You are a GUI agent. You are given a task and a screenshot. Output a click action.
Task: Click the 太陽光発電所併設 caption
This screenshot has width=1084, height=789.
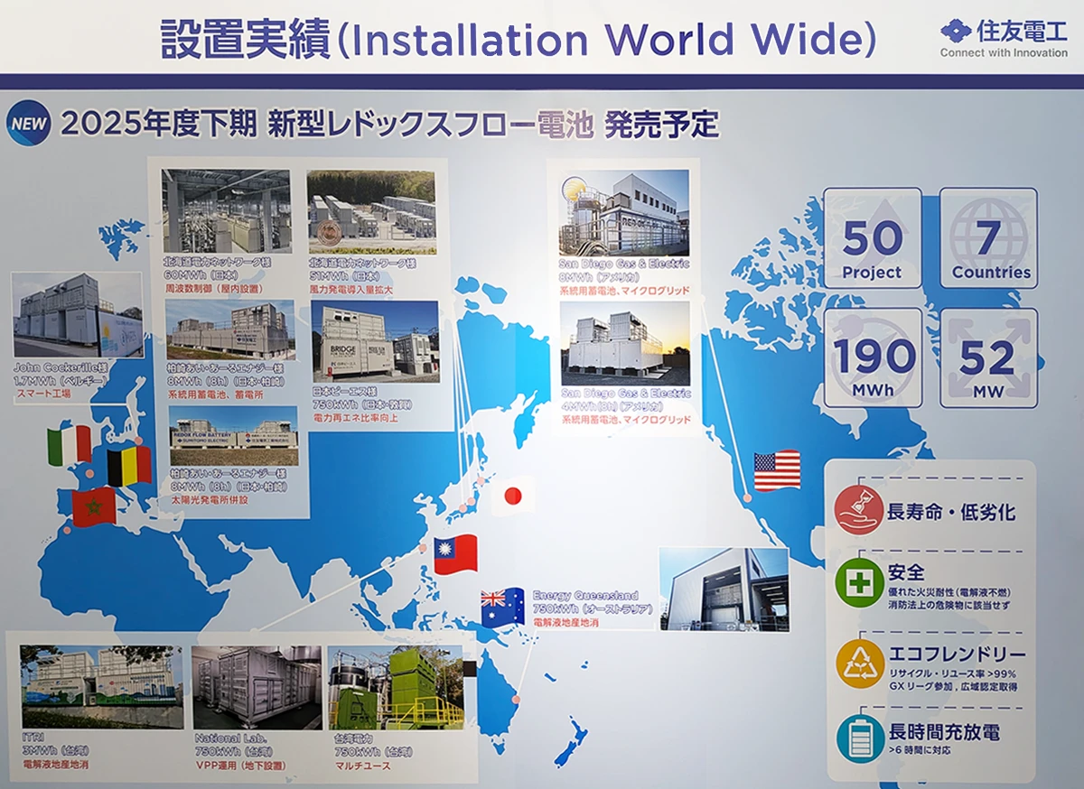coord(210,499)
